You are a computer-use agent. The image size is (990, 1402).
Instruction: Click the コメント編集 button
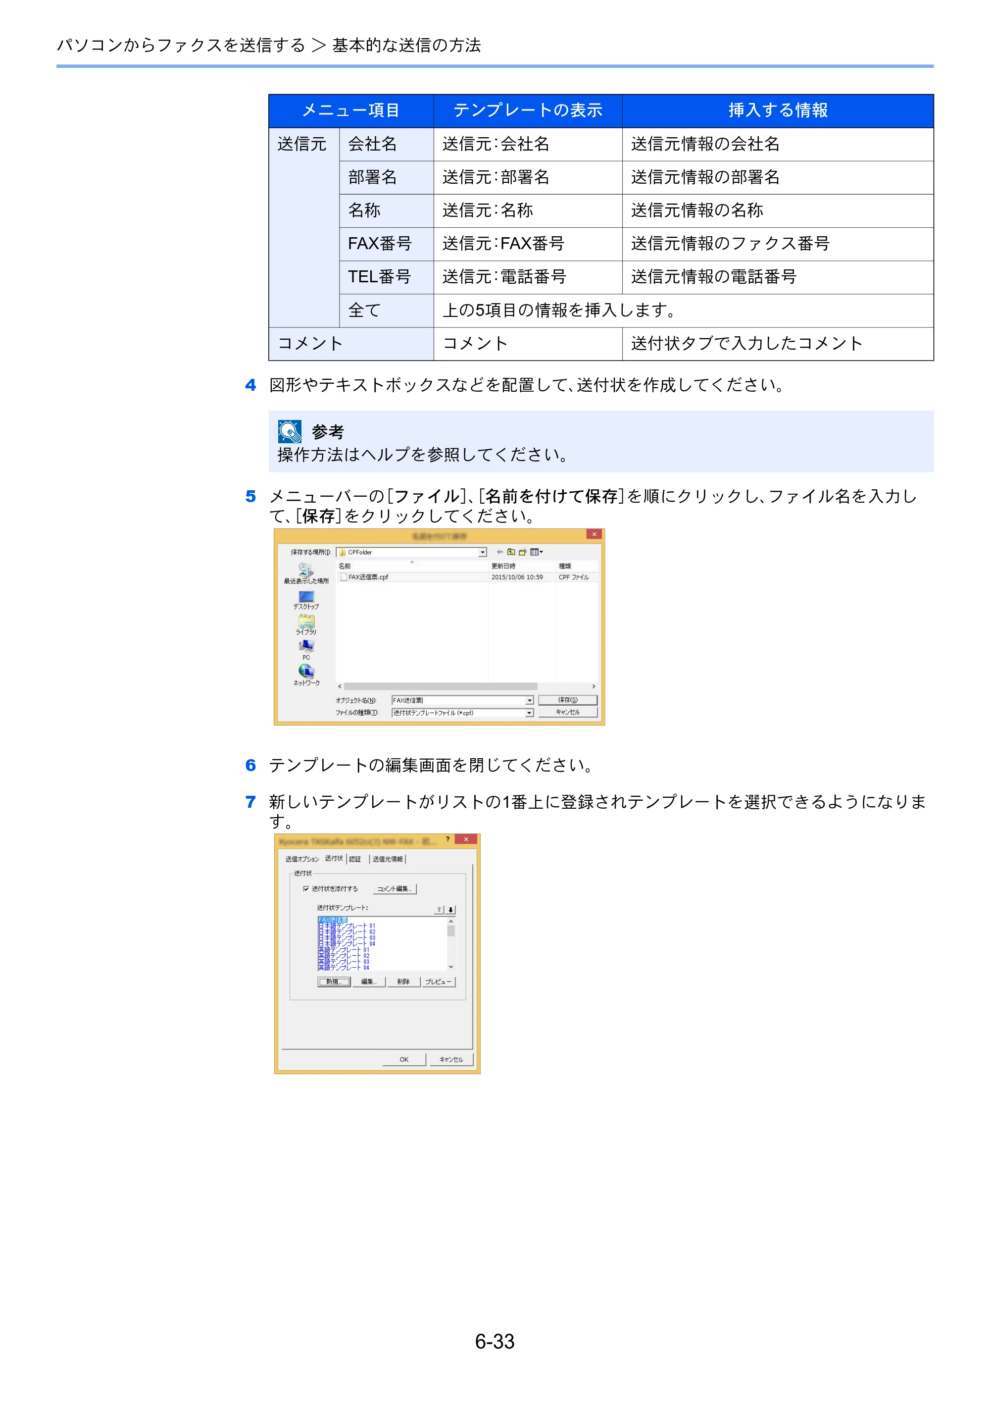(395, 889)
